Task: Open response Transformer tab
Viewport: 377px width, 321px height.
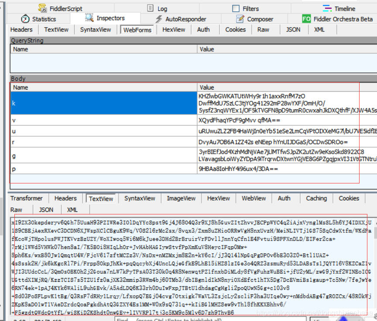Action: coord(27,198)
